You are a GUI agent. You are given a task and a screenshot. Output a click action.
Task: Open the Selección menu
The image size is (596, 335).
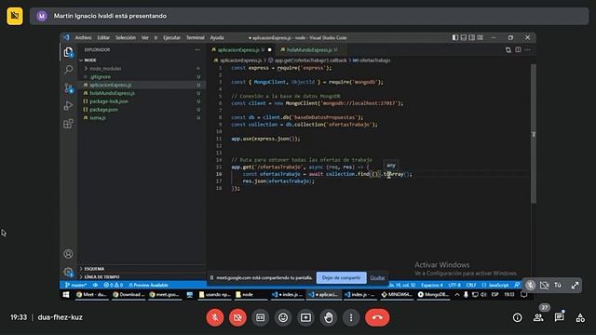click(126, 37)
